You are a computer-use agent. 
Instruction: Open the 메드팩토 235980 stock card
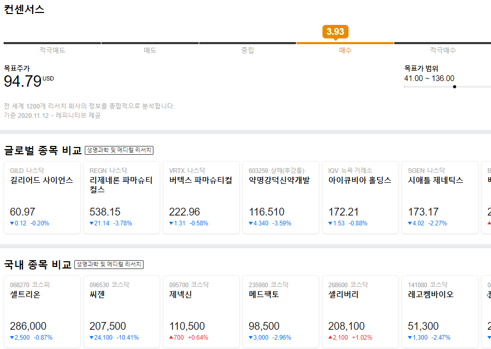point(280,312)
